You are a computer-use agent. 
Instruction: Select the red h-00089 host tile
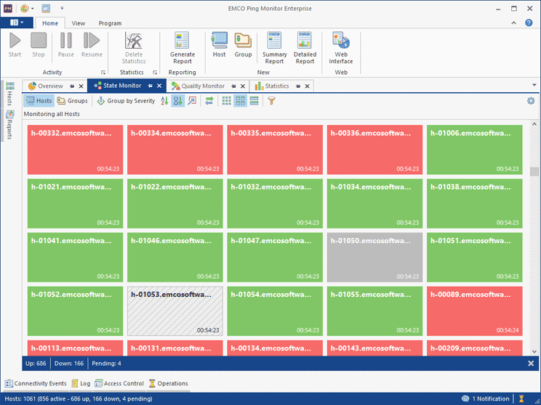tap(474, 311)
